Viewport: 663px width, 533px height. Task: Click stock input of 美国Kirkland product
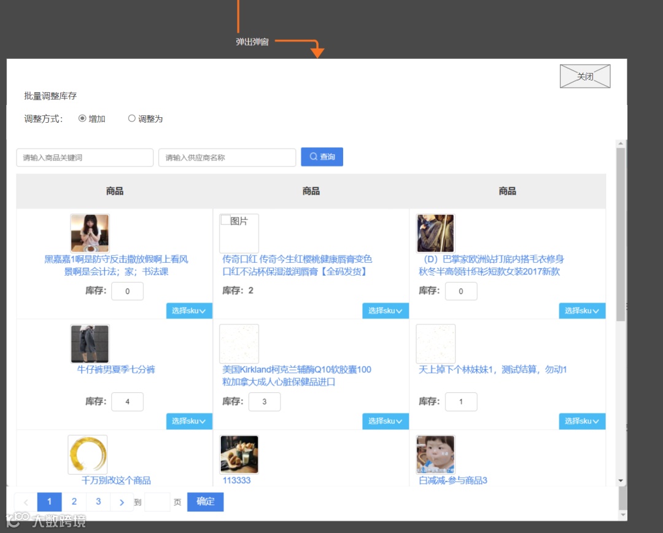264,402
